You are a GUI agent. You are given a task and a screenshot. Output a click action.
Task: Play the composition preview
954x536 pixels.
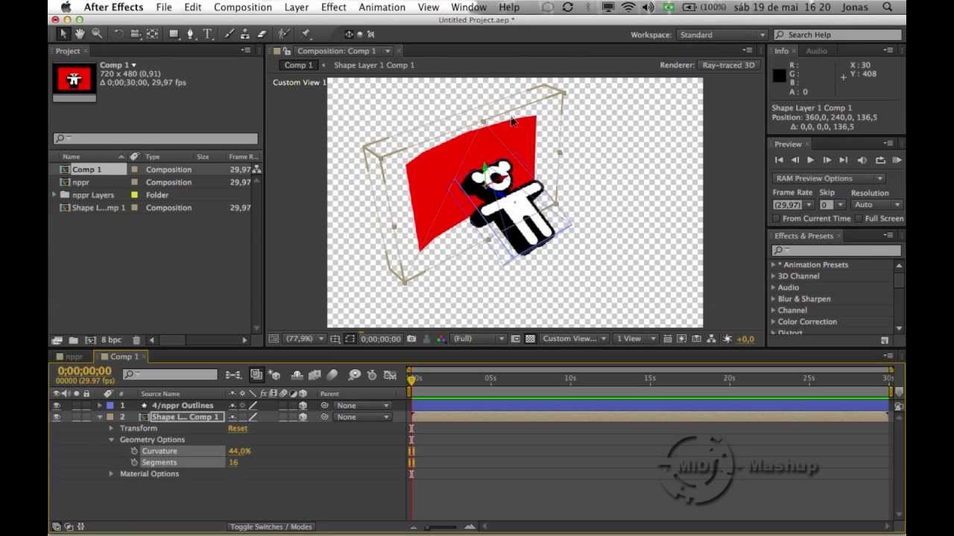coord(810,160)
